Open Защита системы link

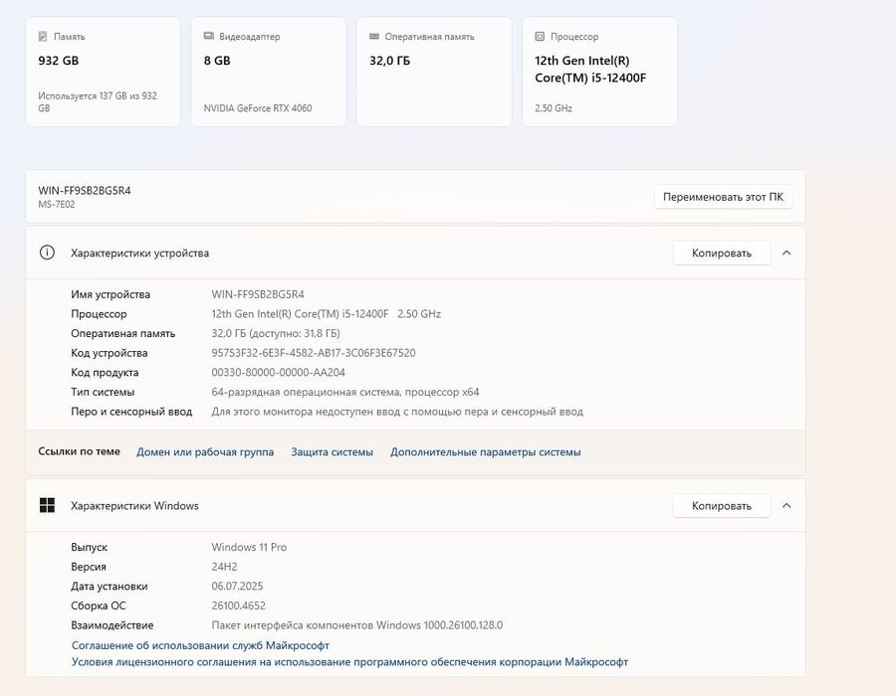tap(332, 451)
